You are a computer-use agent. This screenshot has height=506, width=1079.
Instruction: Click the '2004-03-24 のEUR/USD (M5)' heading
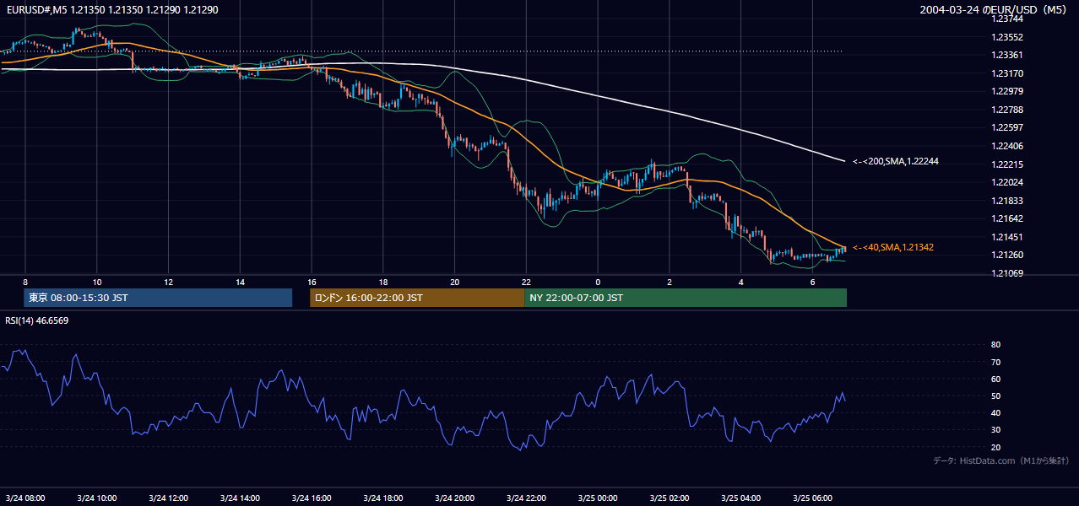tap(994, 10)
